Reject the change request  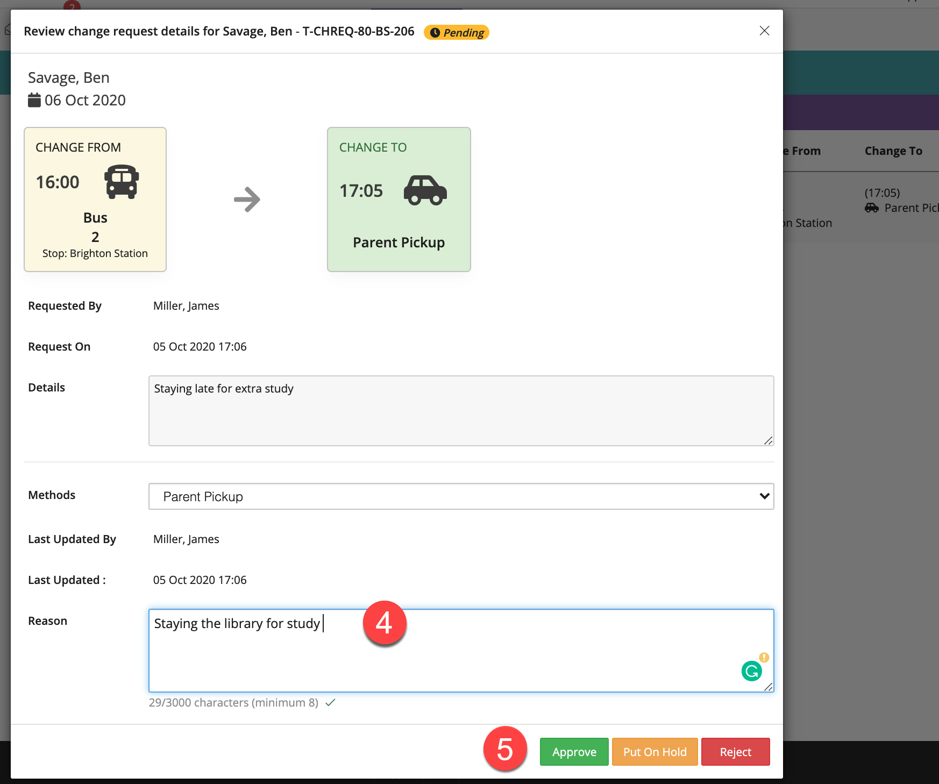click(735, 752)
